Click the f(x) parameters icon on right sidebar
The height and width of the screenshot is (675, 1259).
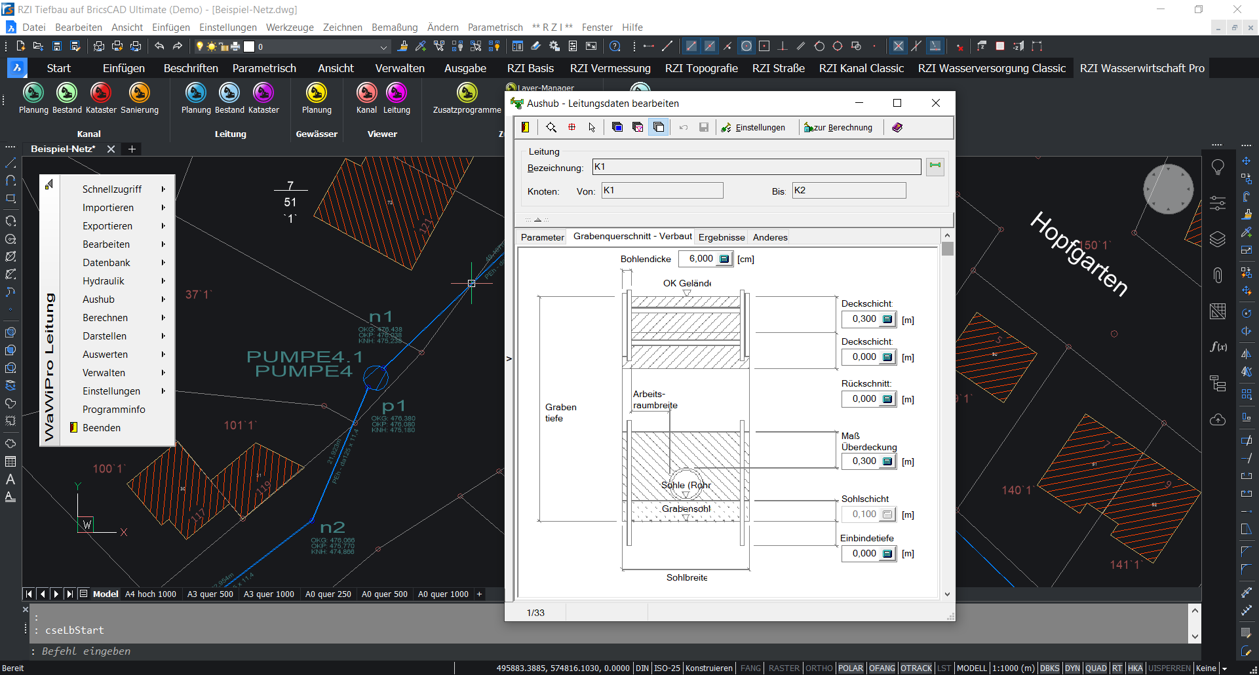1218,347
